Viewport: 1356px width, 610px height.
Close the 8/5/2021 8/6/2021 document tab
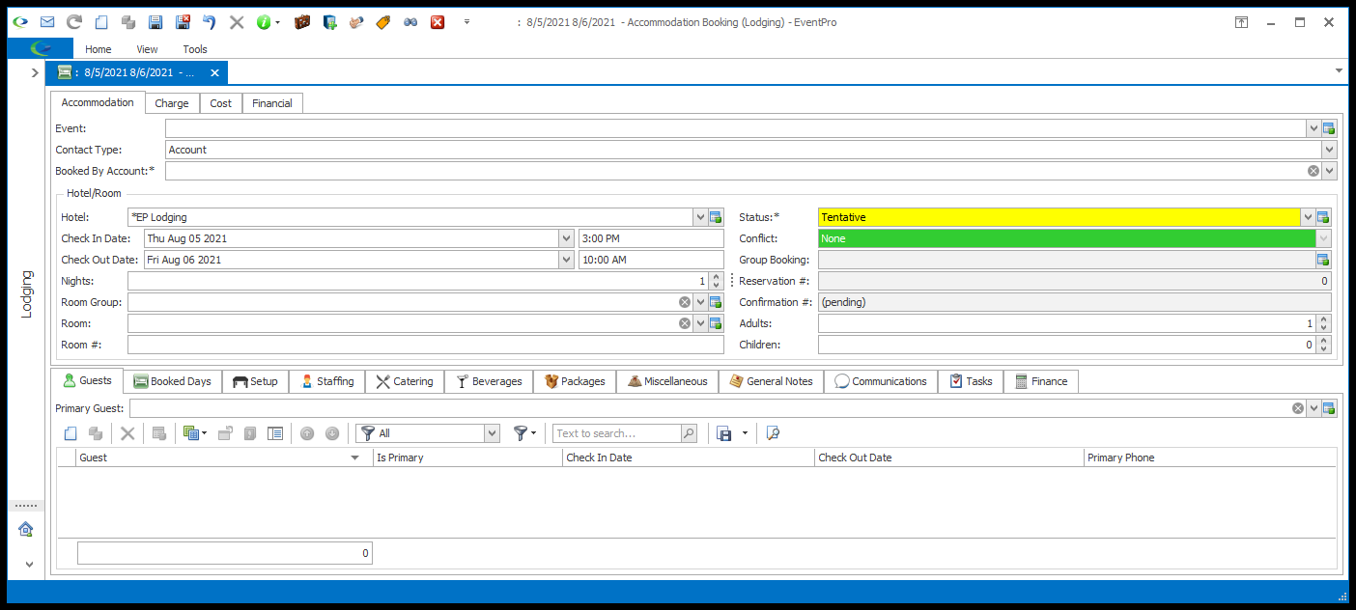(214, 72)
